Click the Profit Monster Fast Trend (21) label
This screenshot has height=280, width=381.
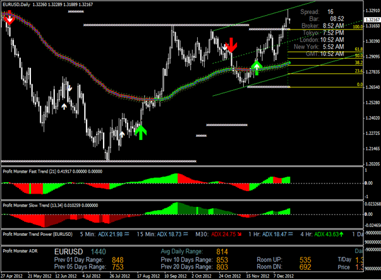[30, 172]
